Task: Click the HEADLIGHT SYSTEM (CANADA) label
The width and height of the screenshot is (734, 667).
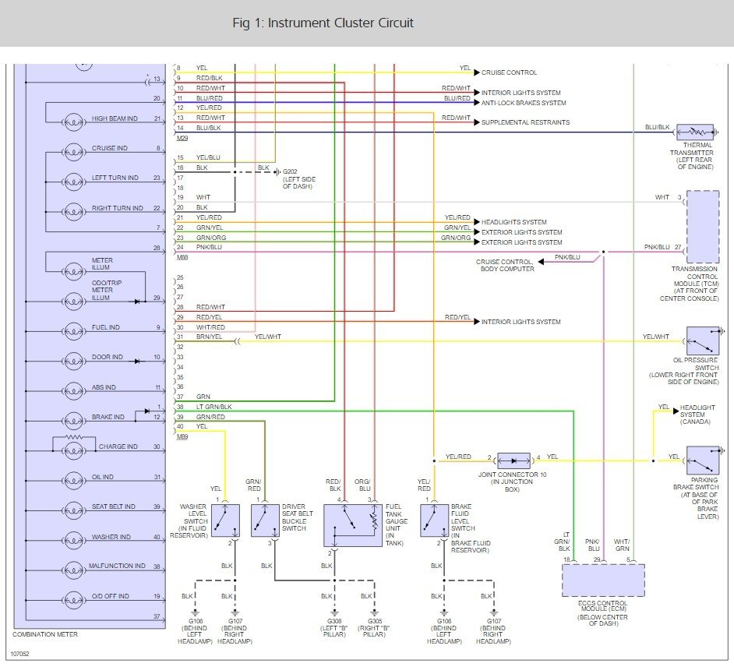Action: click(697, 415)
